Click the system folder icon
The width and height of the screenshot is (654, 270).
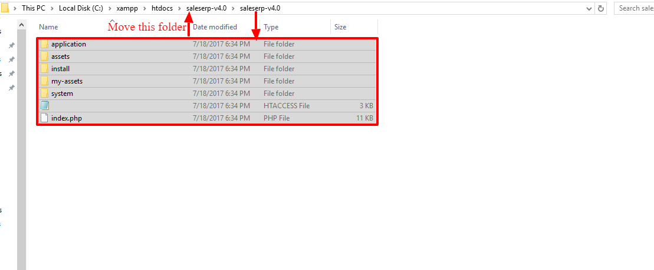coord(44,94)
